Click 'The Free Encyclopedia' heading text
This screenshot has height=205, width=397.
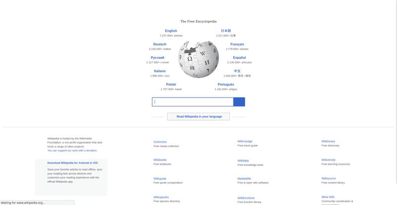tap(198, 21)
